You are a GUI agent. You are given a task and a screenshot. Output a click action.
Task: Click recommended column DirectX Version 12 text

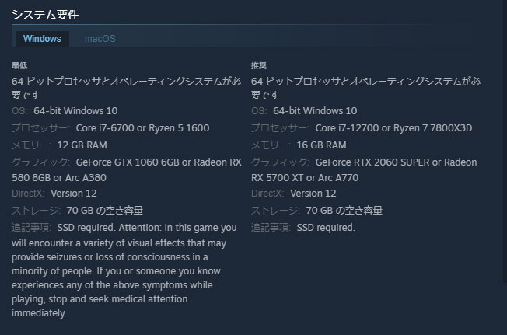tap(313, 194)
